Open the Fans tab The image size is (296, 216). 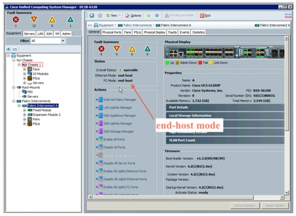(127, 32)
